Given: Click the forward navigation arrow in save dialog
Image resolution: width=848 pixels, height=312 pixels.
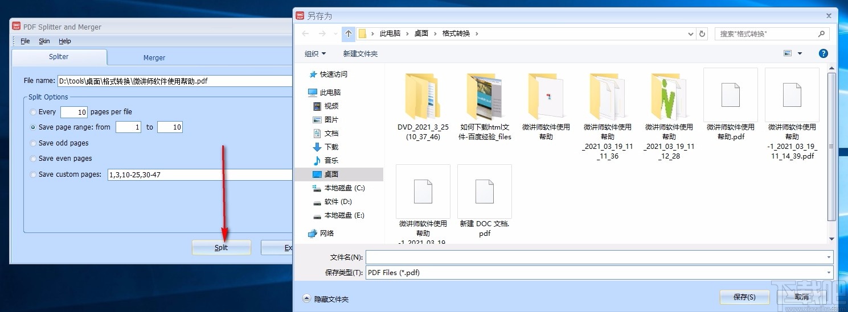Looking at the screenshot, I should (323, 34).
